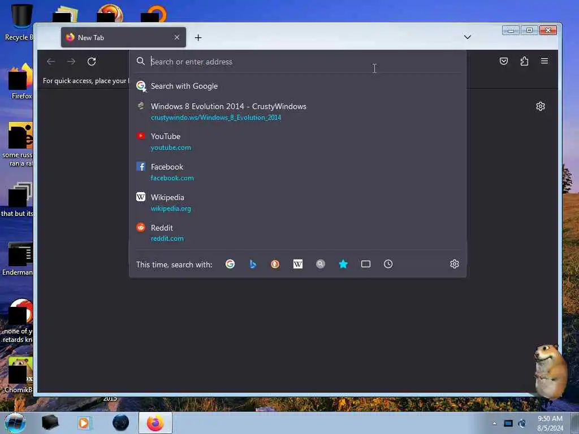Image resolution: width=579 pixels, height=434 pixels.
Task: Search history with the clock icon
Action: [388, 264]
